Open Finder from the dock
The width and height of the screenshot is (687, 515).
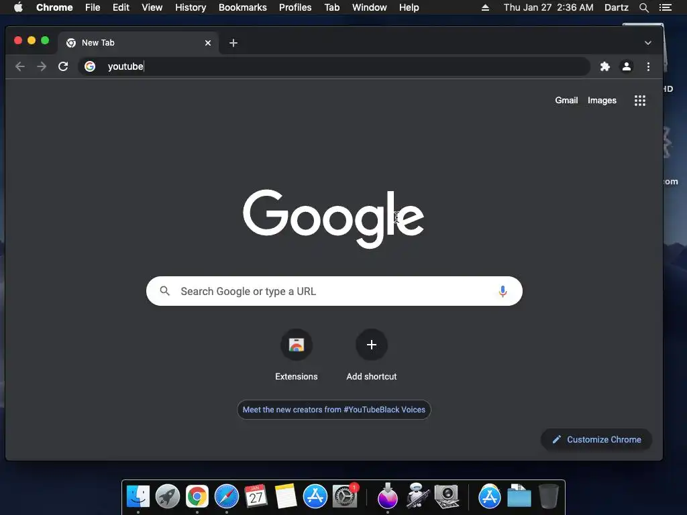click(x=138, y=497)
